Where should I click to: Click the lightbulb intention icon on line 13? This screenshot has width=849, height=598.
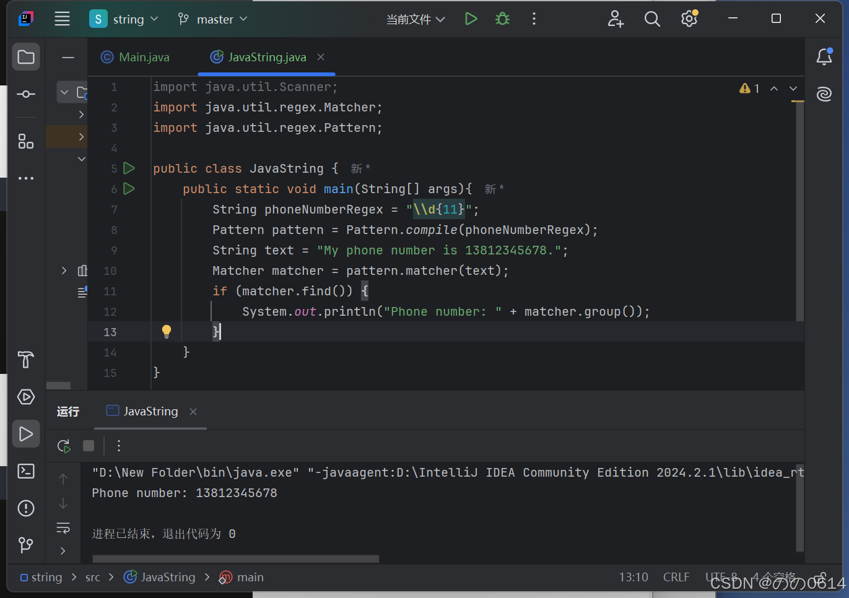tap(166, 331)
